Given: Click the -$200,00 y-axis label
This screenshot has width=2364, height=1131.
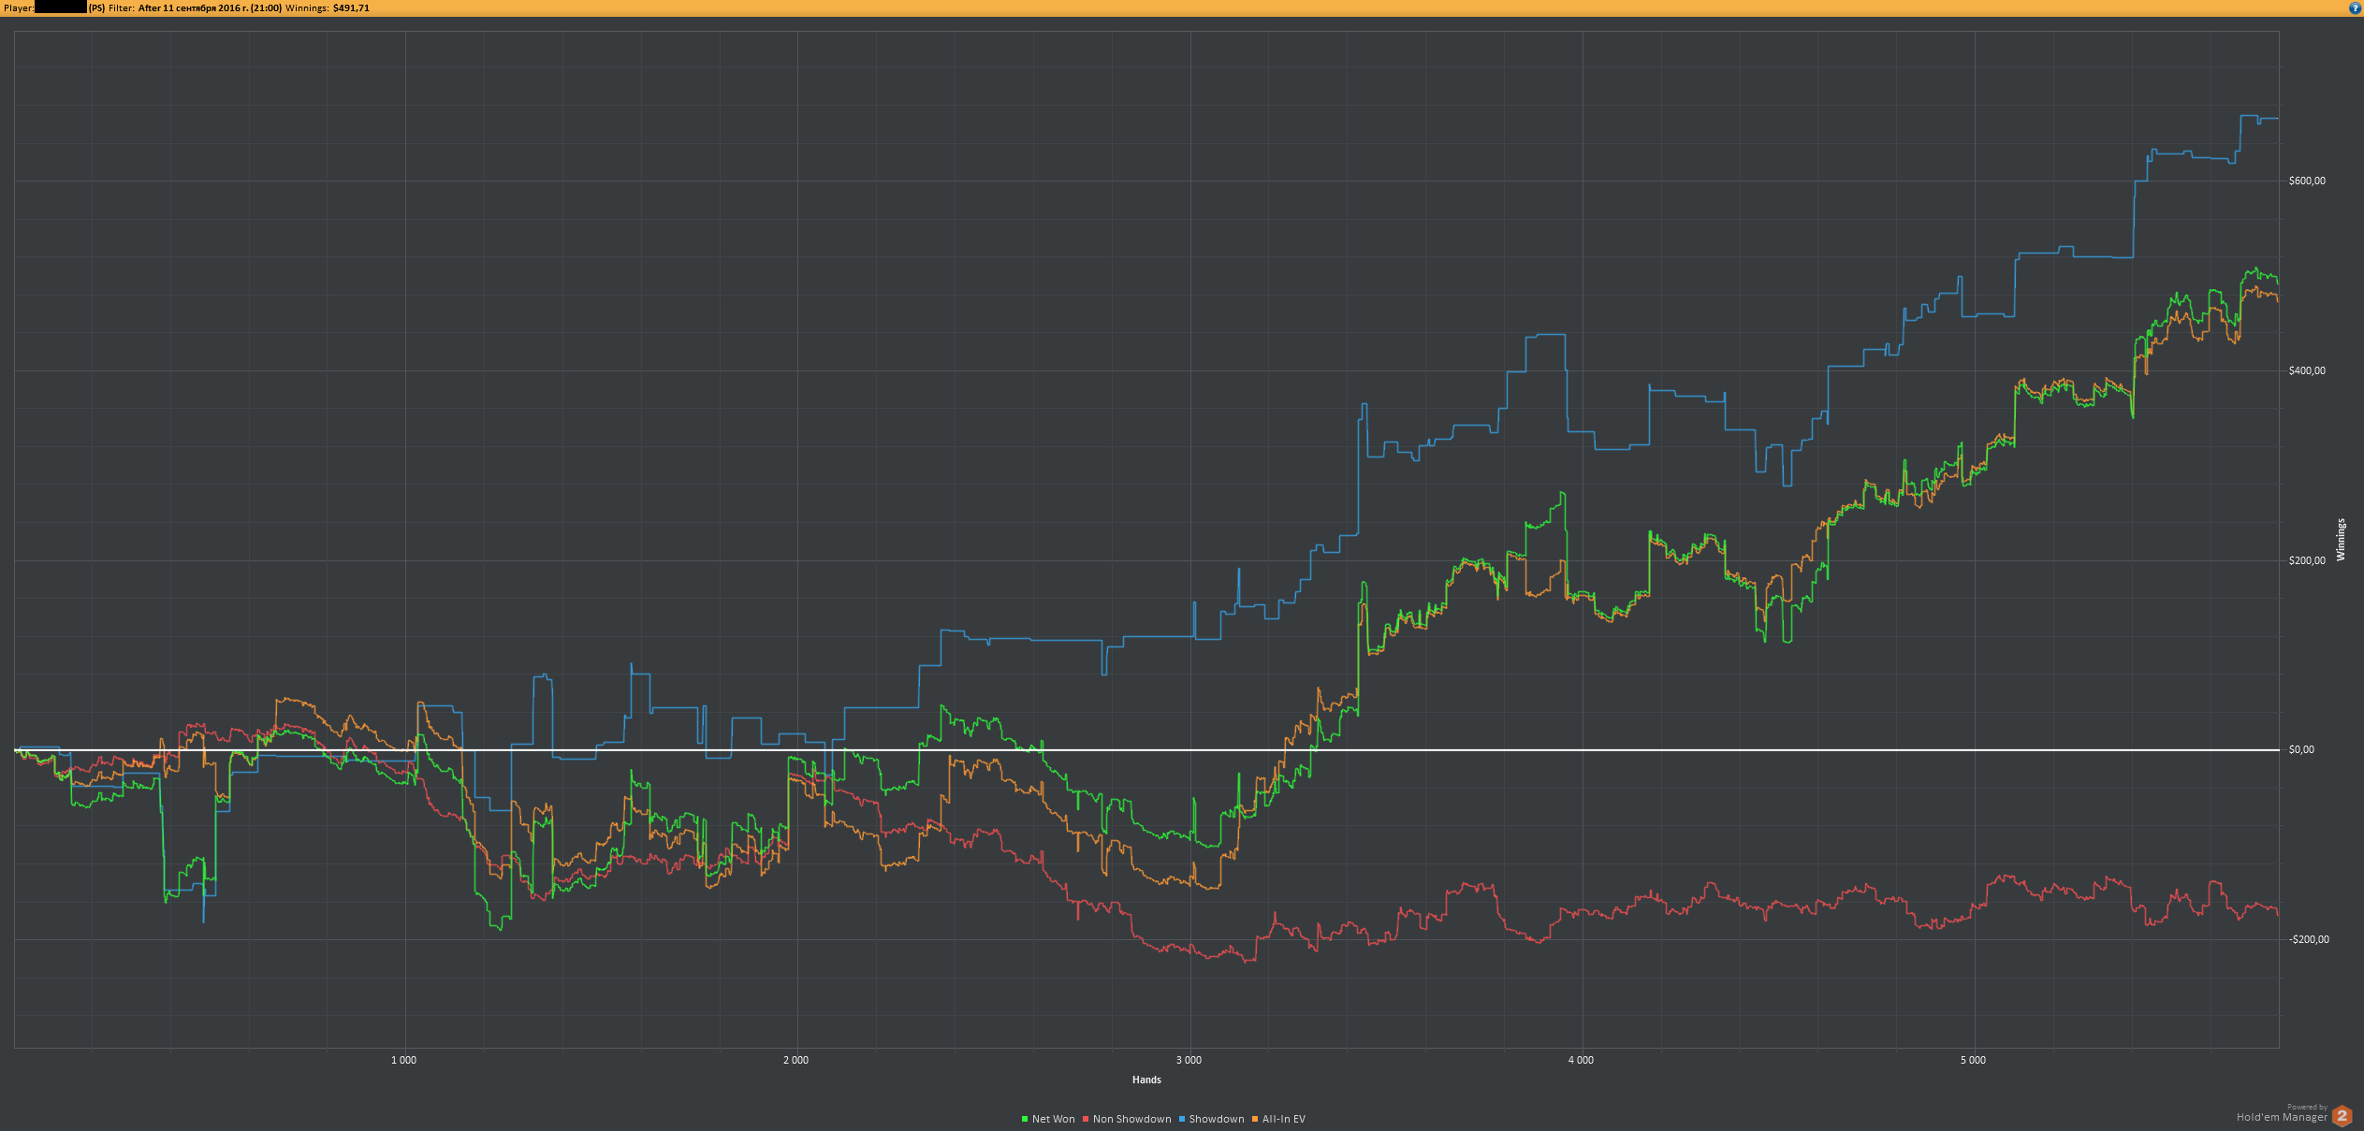Looking at the screenshot, I should click(x=2309, y=939).
